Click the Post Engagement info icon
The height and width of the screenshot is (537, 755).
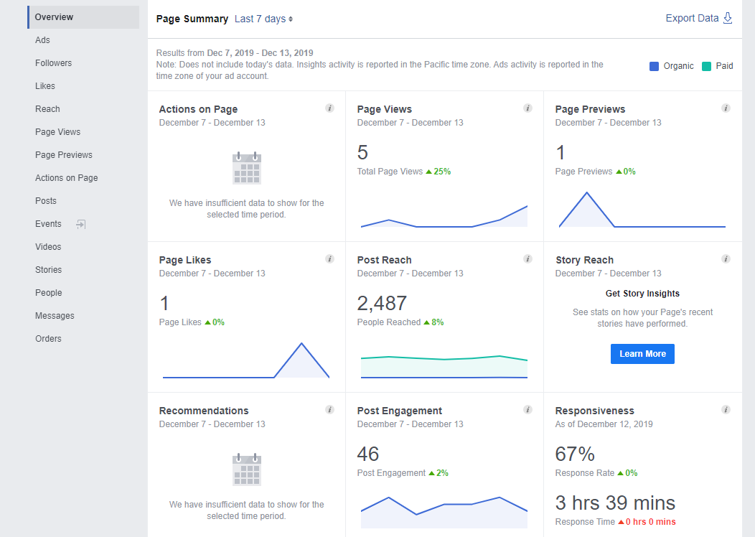(x=527, y=409)
